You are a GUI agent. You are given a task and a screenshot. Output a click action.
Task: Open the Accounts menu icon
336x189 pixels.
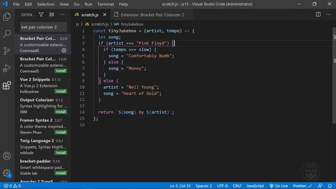click(7, 156)
